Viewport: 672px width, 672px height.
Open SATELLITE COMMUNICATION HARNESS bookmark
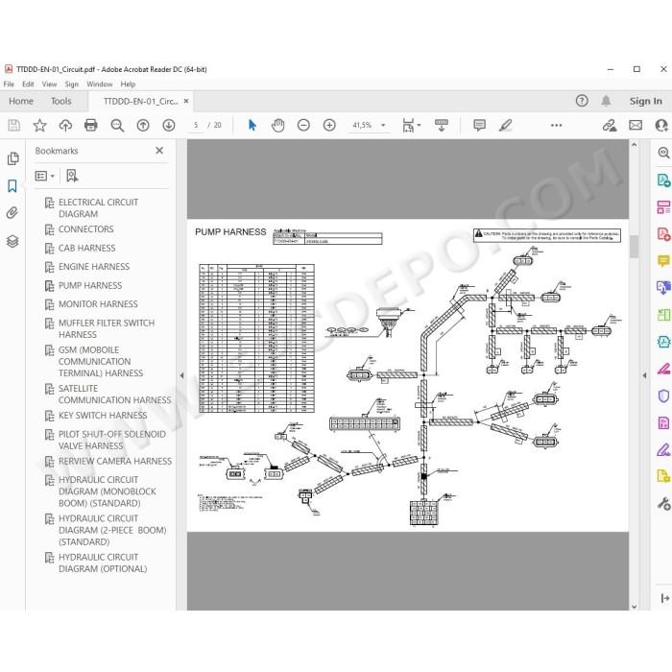115,395
